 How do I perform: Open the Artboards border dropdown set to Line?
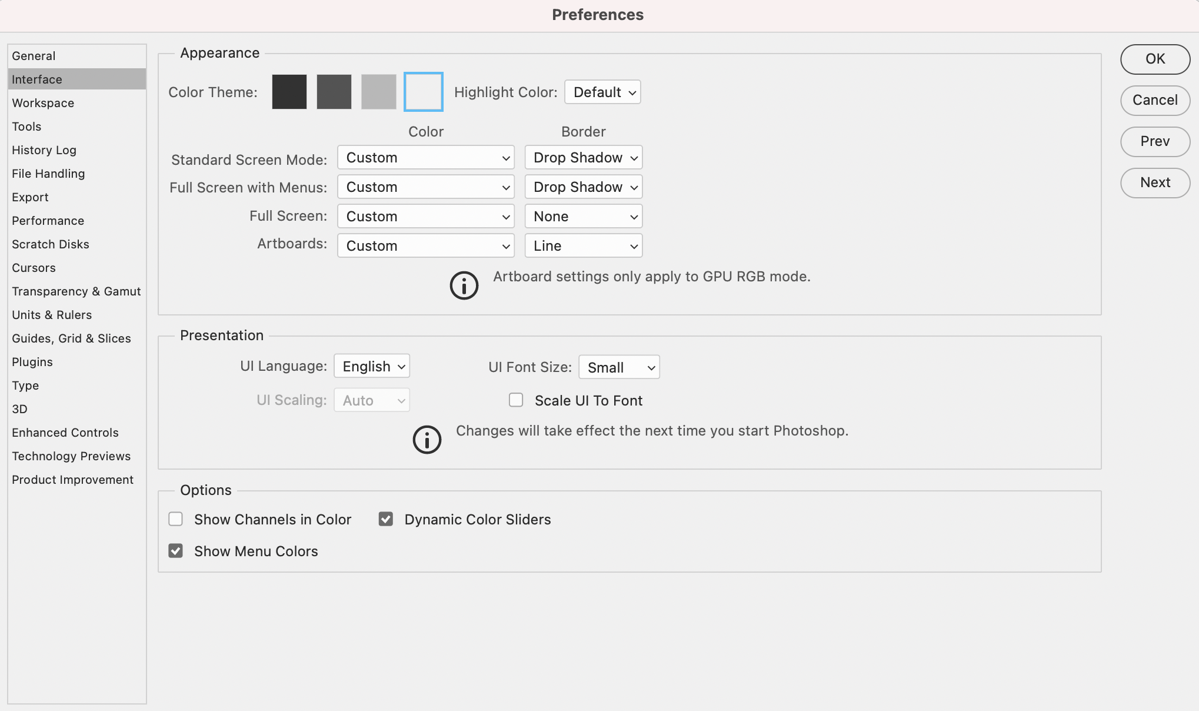[583, 245]
